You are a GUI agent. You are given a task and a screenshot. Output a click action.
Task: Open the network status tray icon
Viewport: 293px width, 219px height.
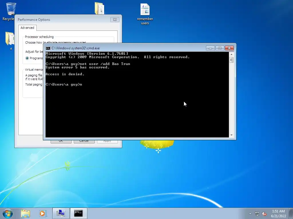tap(257, 214)
